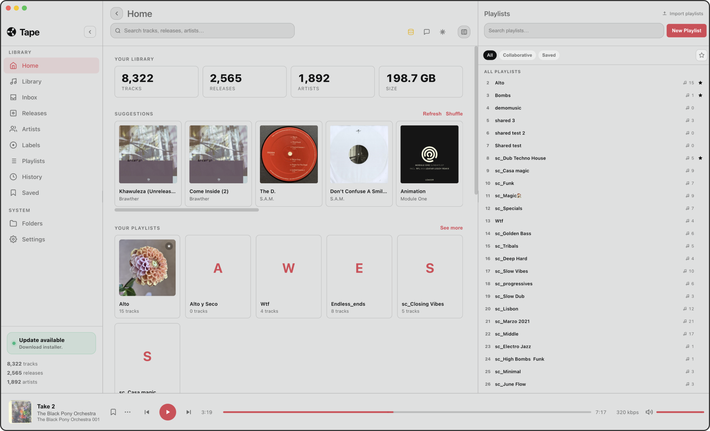Select the Collaborative filter tab
Screen dimensions: 710x431
click(x=517, y=55)
